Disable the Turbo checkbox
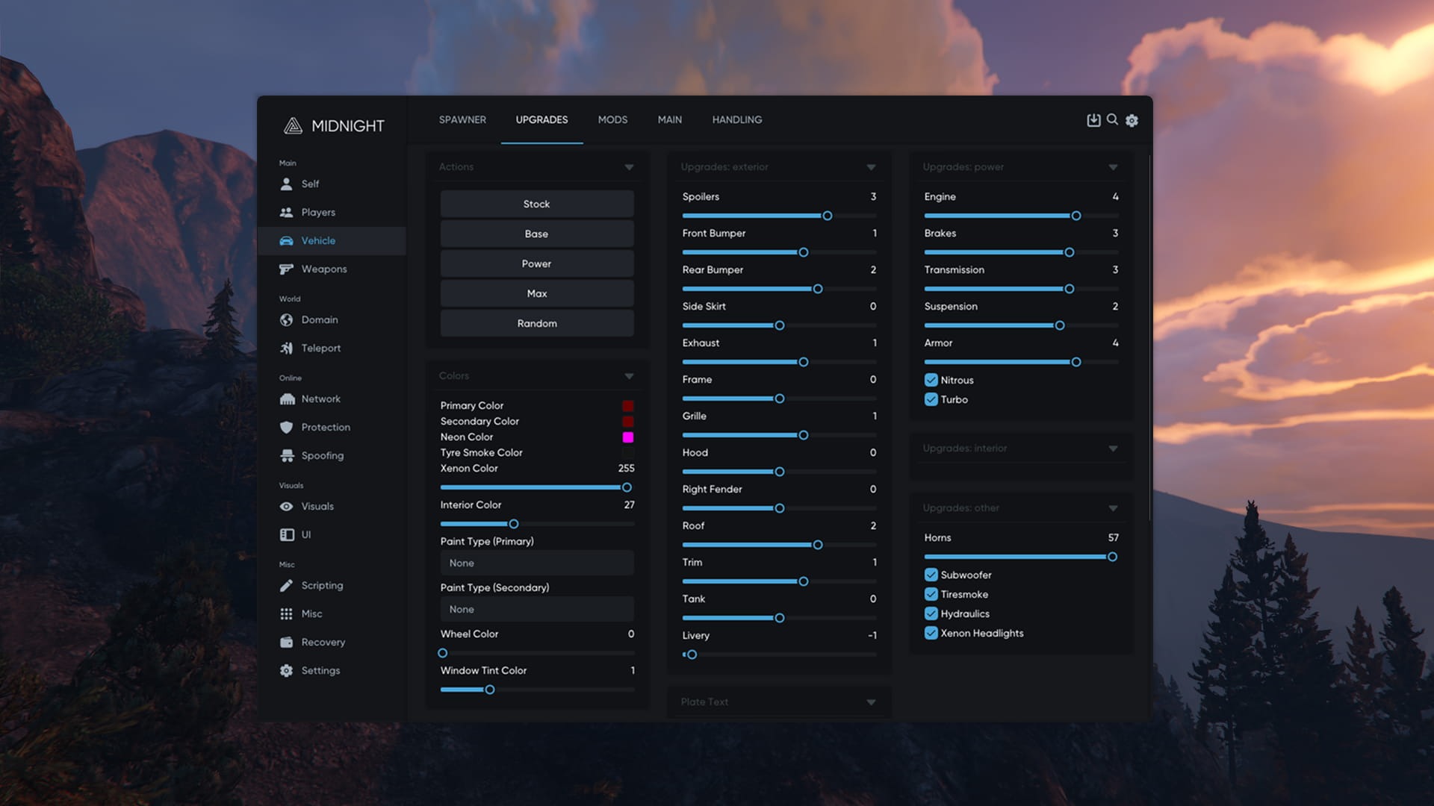Screen dimensions: 1434x806 [931, 399]
